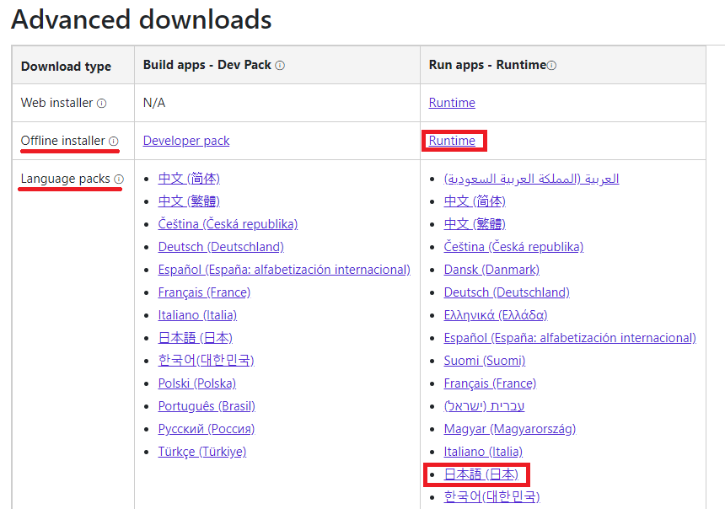Open Runtime 한국어(대한민국) language pack
This screenshot has width=725, height=509.
(x=491, y=496)
